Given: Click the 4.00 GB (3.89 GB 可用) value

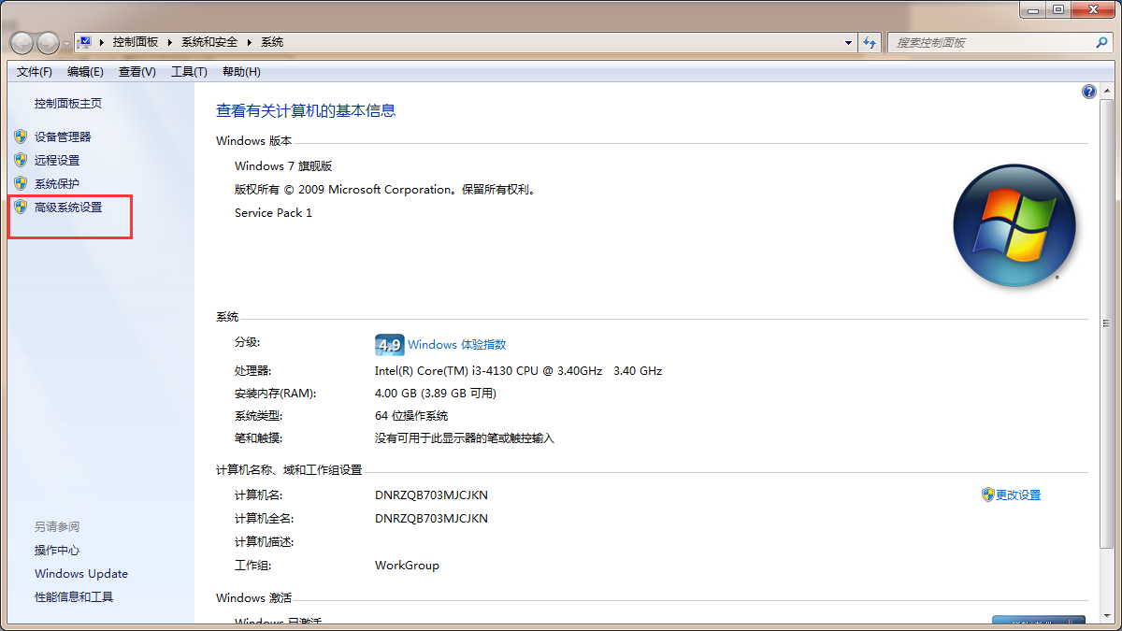Looking at the screenshot, I should 436,394.
